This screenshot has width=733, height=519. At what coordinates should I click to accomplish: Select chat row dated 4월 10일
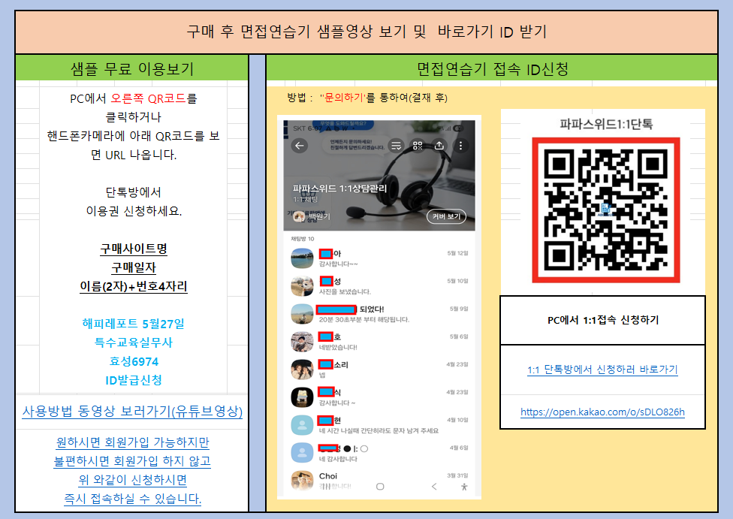coord(379,425)
